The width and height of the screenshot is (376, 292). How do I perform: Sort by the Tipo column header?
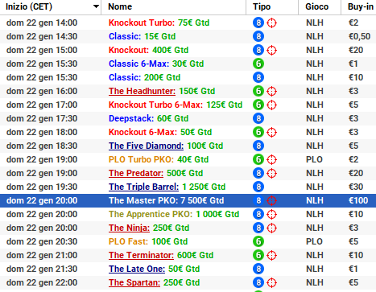pos(262,6)
